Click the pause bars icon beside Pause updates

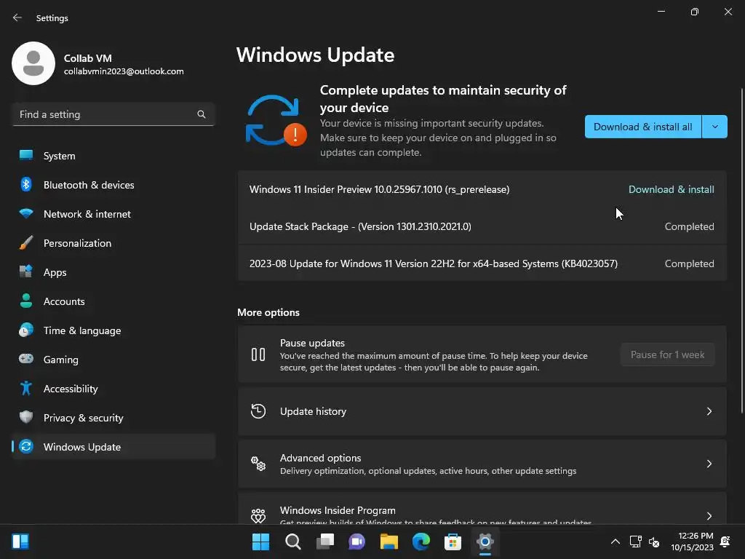click(x=258, y=354)
